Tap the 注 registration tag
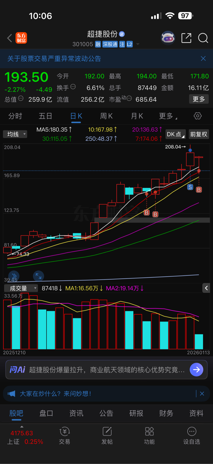213x464 pixels. [122, 44]
